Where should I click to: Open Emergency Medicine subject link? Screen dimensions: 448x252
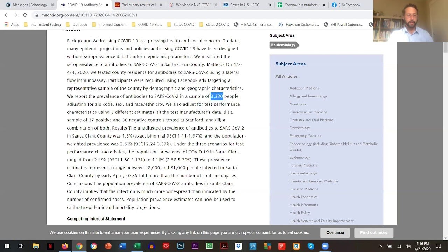tap(305, 136)
